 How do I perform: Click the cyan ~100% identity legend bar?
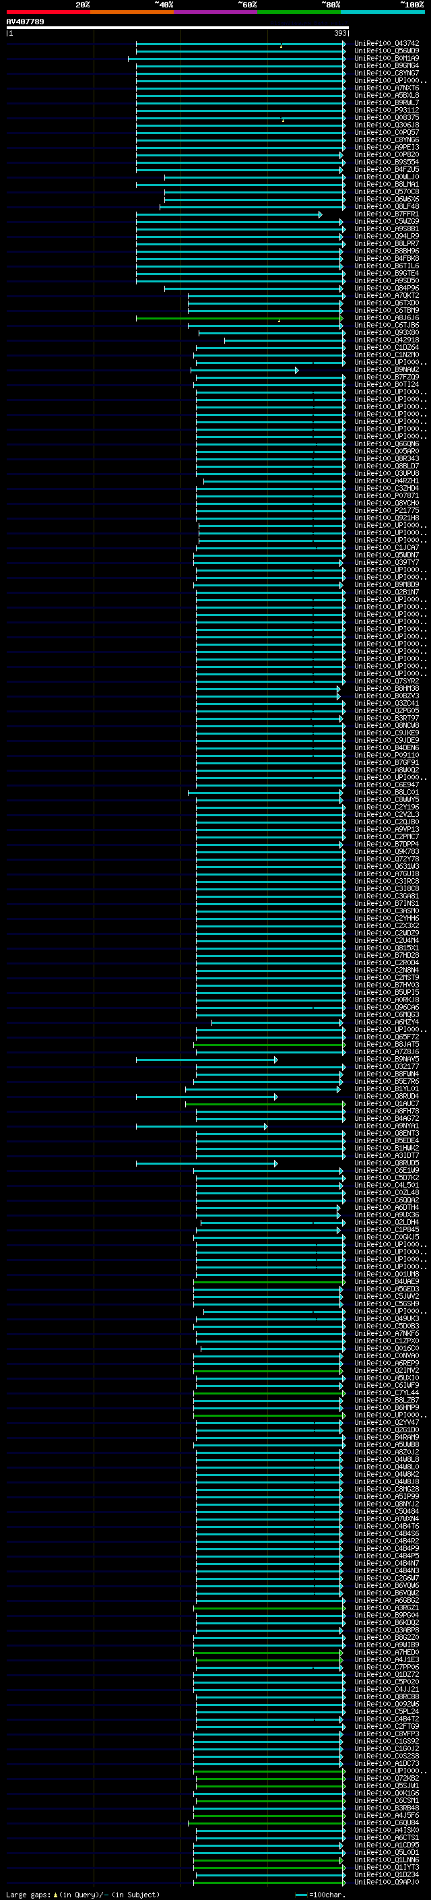tap(383, 12)
